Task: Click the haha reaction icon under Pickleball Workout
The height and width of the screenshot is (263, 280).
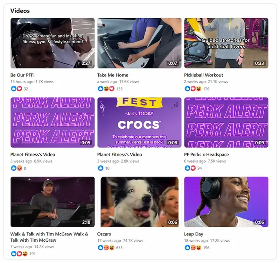Action: (x=198, y=88)
